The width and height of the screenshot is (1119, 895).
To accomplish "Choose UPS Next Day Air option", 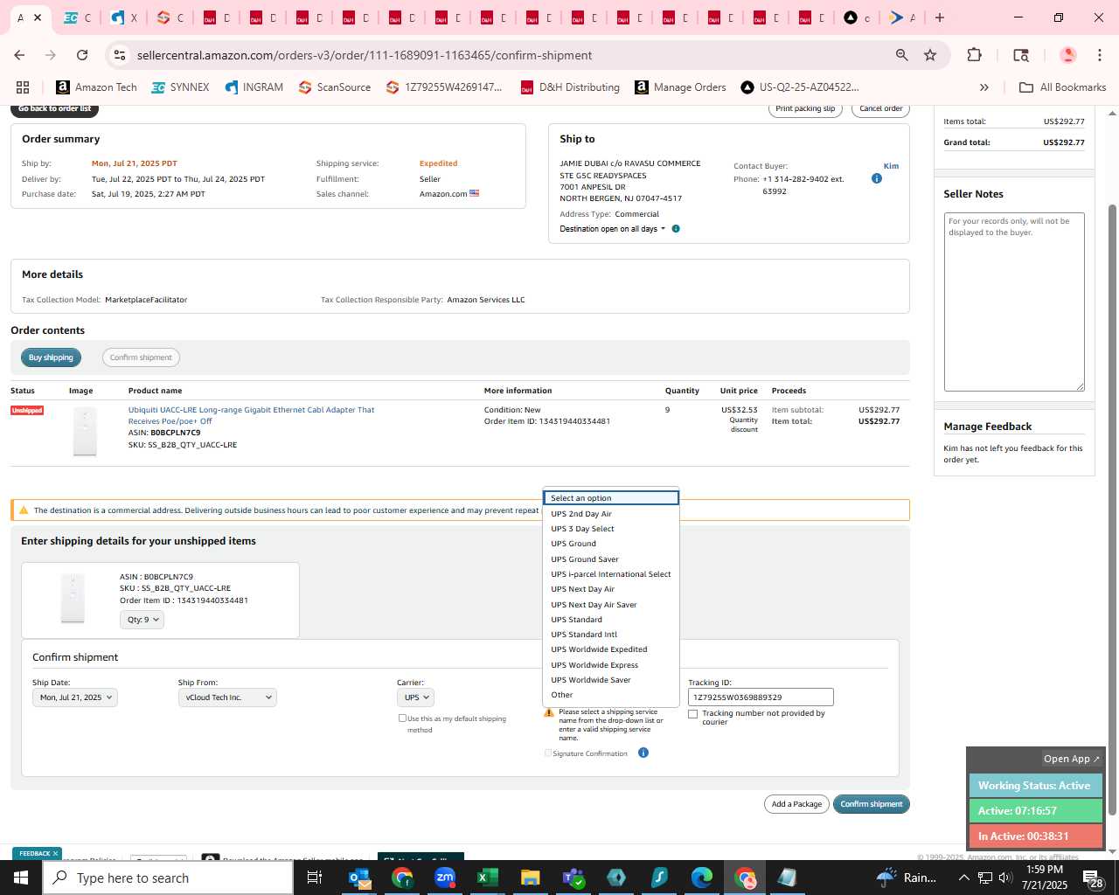I will pos(610,589).
